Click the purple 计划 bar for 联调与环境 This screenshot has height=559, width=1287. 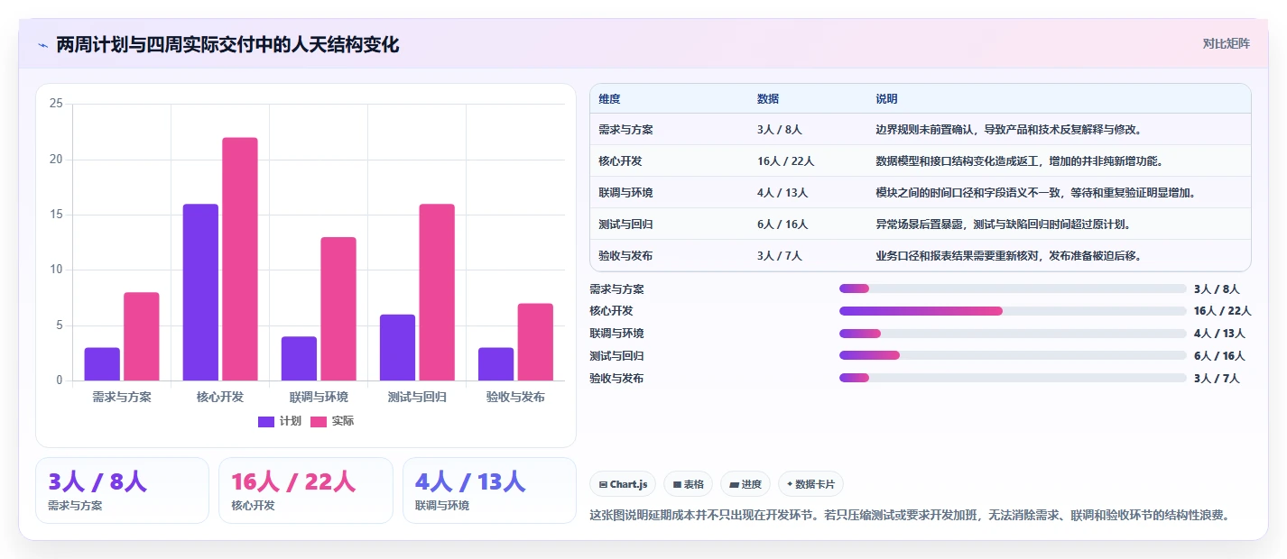(x=299, y=359)
